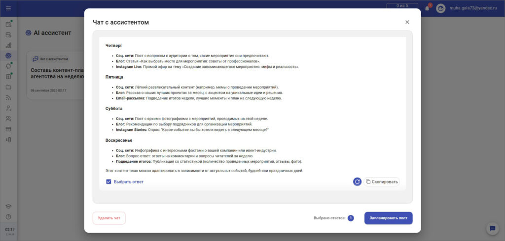This screenshot has width=505, height=241.
Task: Open the users group icon in sidebar
Action: (8, 119)
